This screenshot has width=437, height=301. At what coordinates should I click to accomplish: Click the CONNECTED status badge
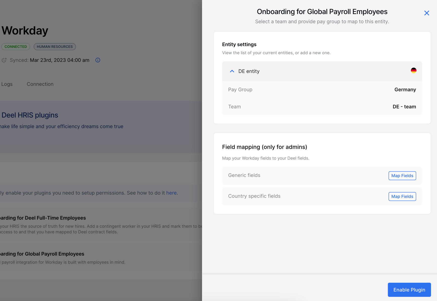pos(16,47)
